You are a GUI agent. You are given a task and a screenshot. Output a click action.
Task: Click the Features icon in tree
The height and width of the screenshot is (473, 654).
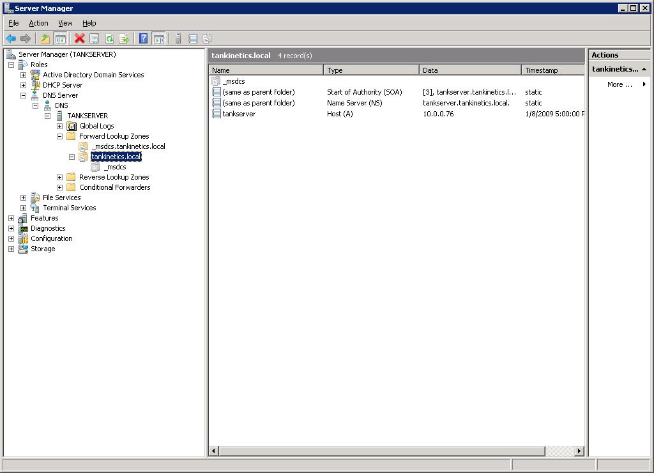23,218
